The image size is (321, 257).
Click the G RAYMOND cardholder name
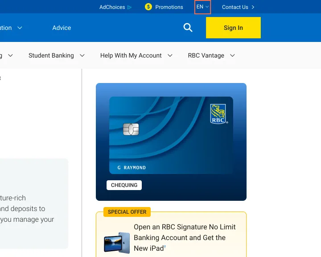click(132, 168)
